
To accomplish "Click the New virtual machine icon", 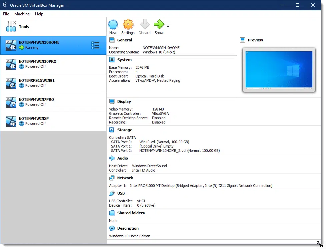I will [113, 24].
